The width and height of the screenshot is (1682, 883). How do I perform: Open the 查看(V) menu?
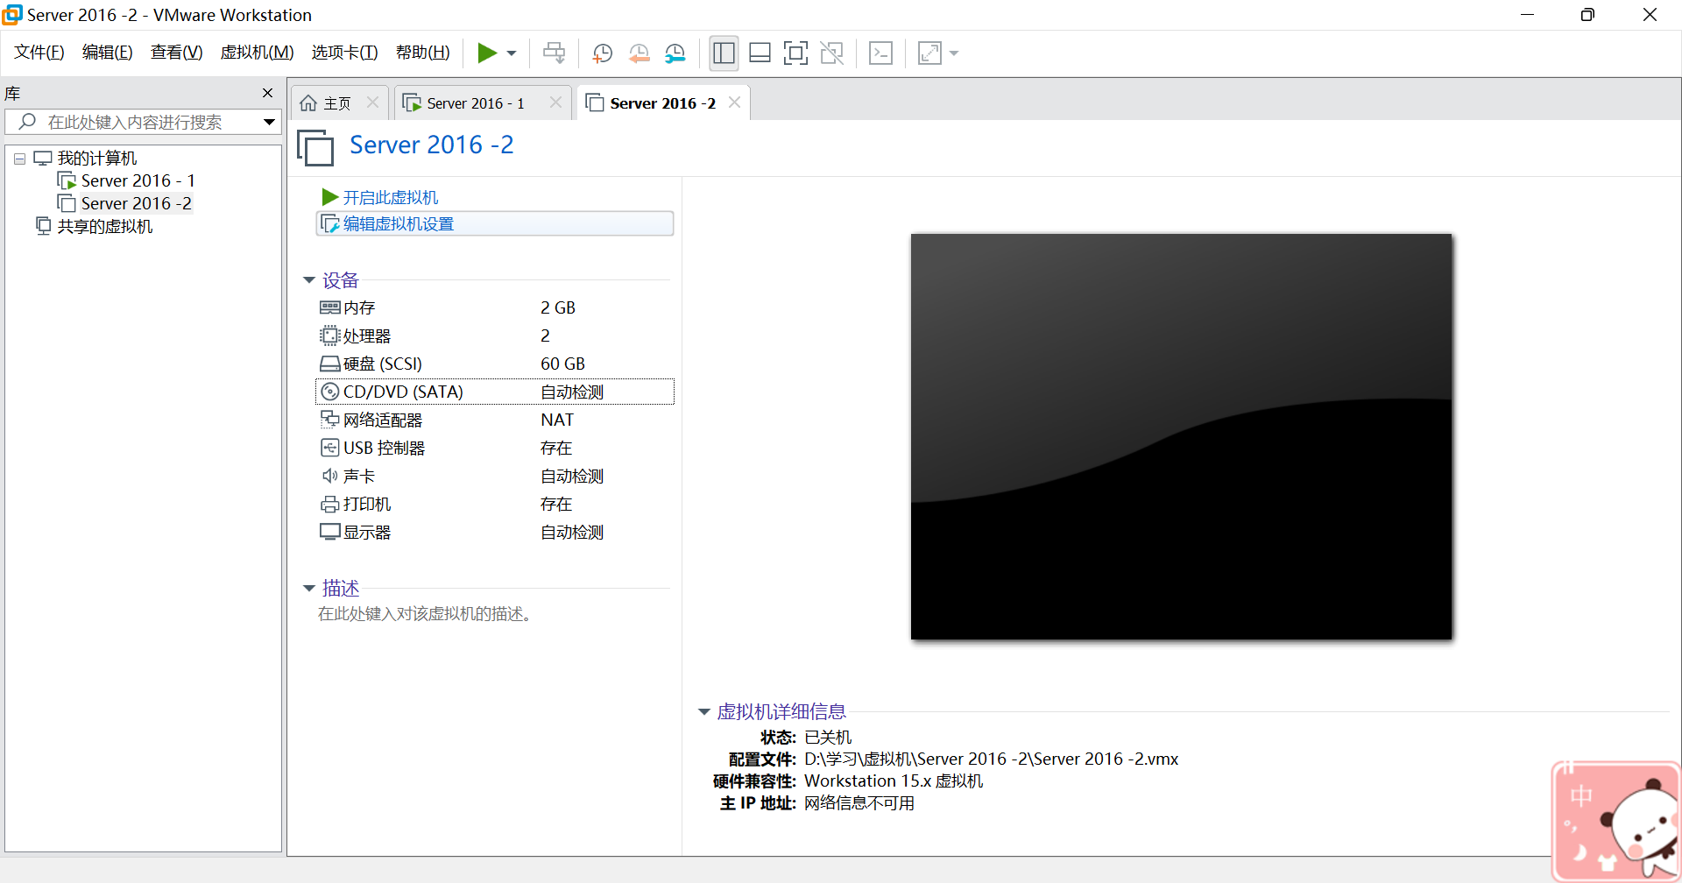177,53
